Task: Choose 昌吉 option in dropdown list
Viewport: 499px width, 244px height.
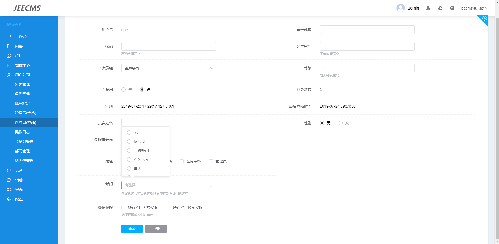Action: tap(146, 169)
